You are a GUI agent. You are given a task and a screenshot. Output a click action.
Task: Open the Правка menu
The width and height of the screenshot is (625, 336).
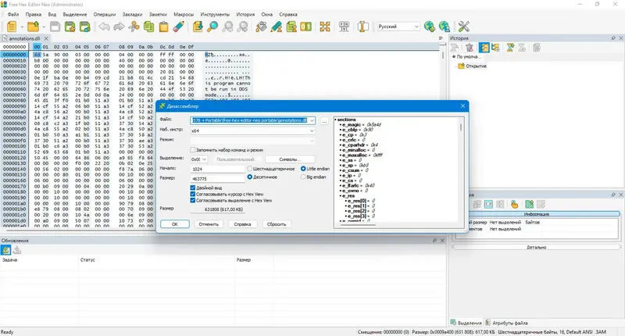click(x=33, y=14)
